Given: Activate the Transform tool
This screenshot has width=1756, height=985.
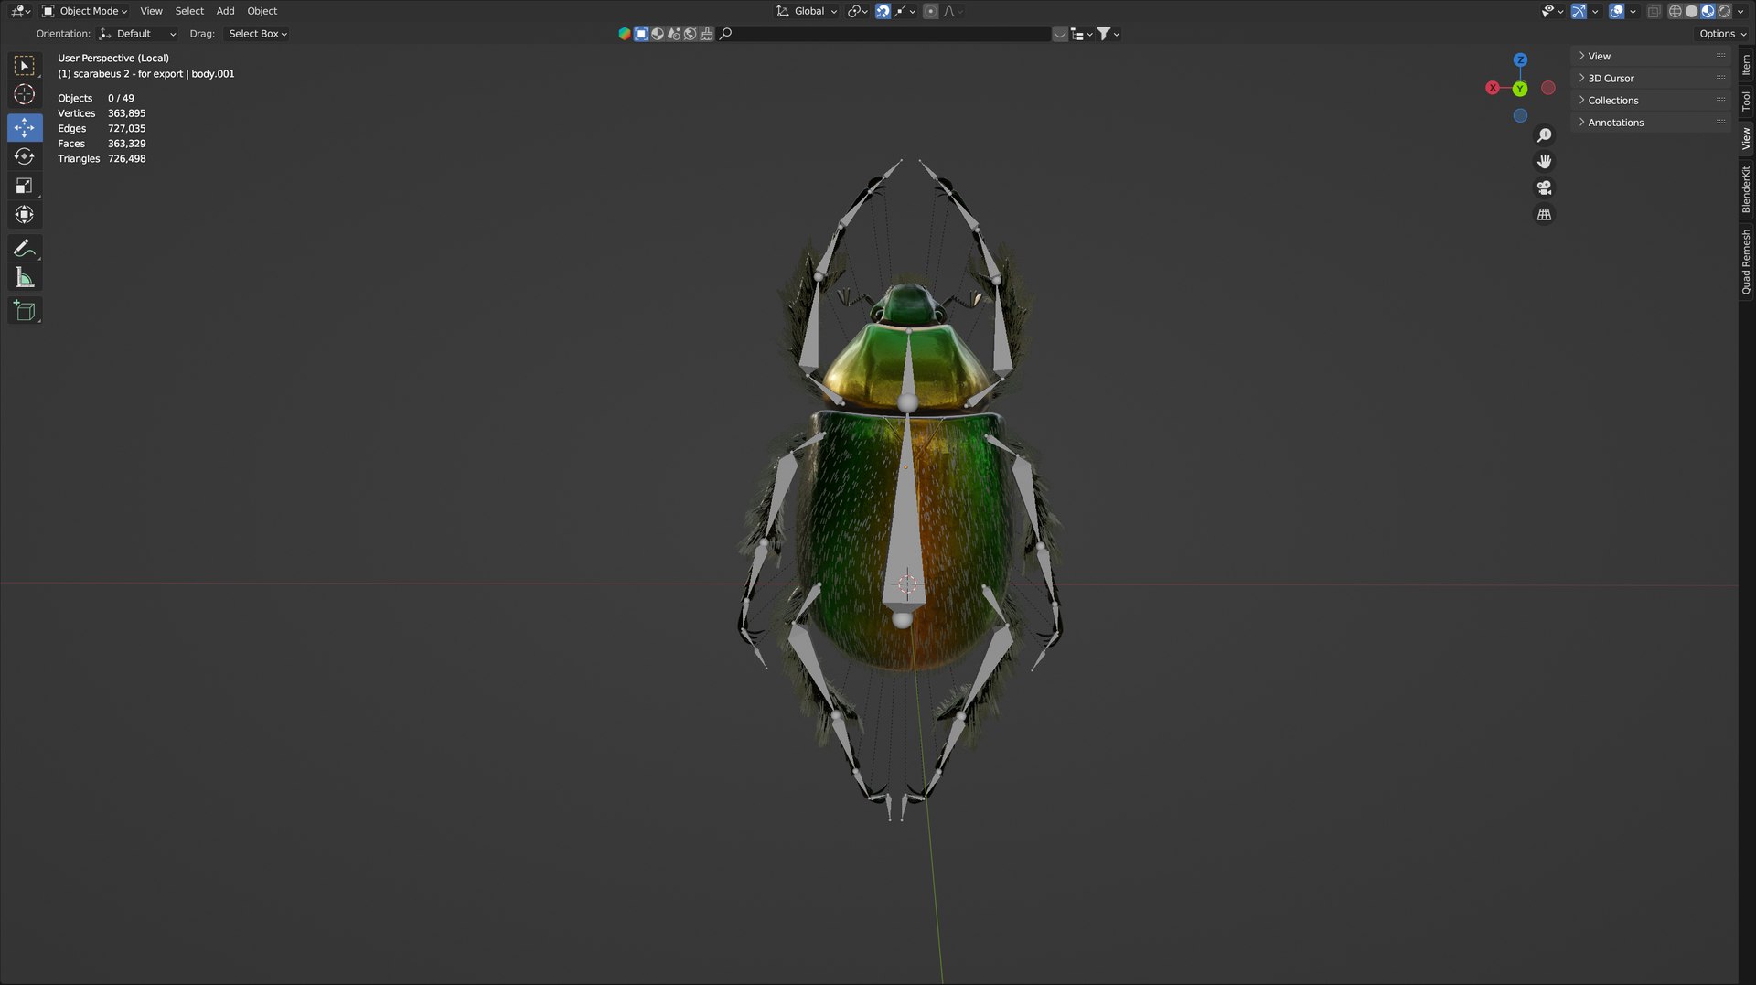Looking at the screenshot, I should point(25,215).
